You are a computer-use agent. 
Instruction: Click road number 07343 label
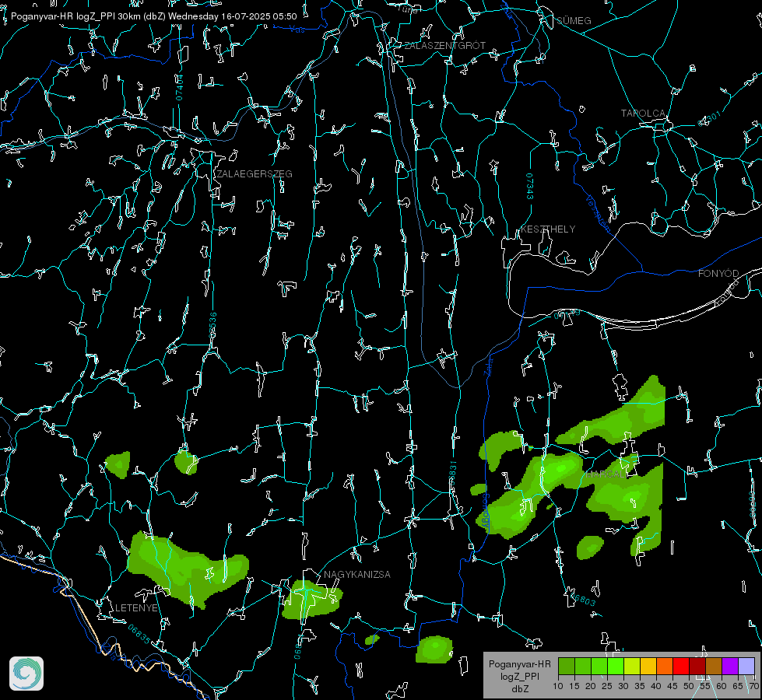point(530,187)
